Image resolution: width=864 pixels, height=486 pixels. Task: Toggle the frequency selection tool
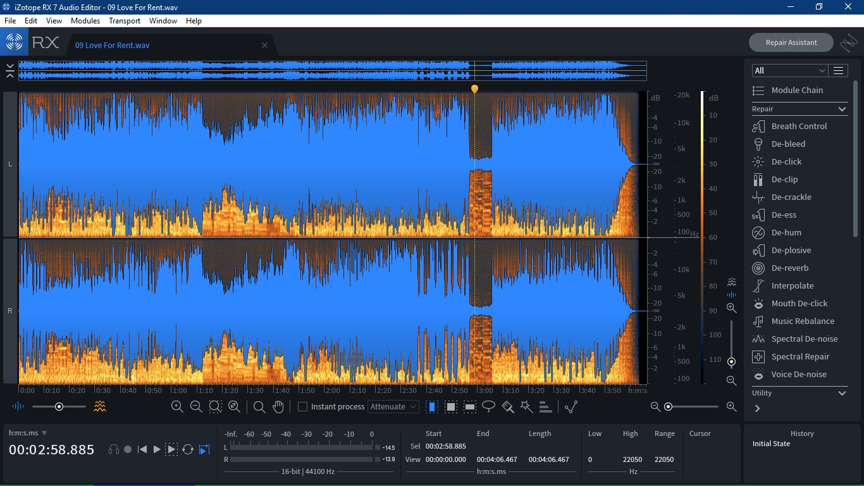click(470, 407)
